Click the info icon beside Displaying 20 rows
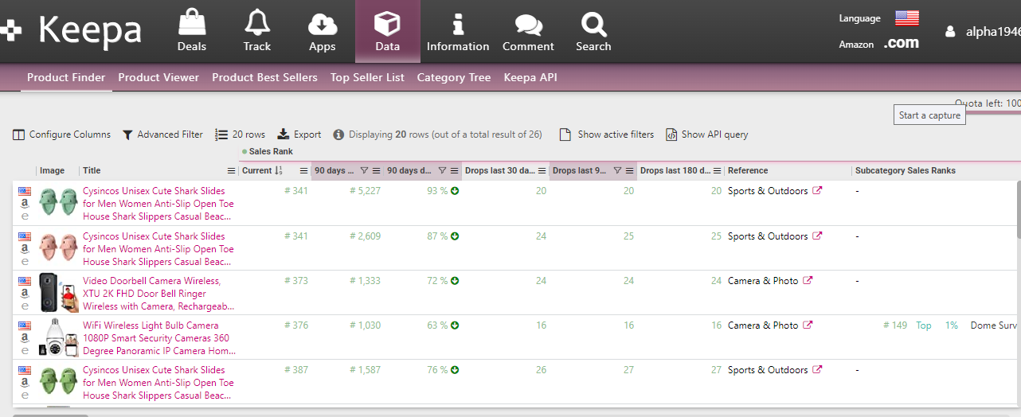 tap(338, 134)
